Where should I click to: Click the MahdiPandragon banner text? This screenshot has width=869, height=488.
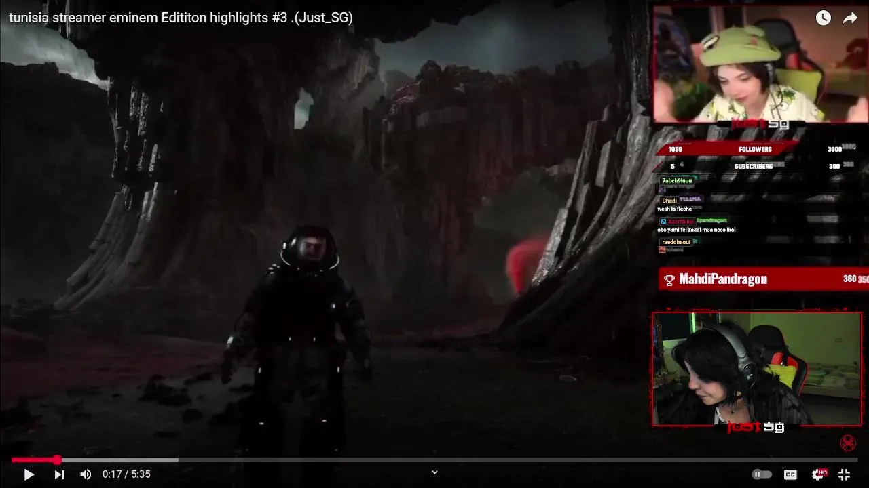click(723, 279)
